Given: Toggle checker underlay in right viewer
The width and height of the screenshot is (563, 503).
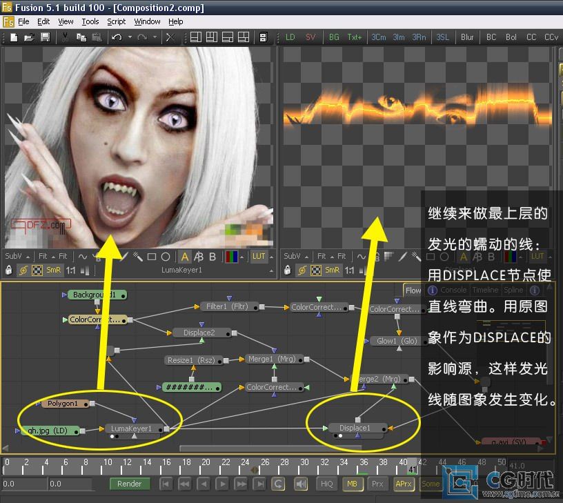Looking at the screenshot, I should [x=316, y=270].
